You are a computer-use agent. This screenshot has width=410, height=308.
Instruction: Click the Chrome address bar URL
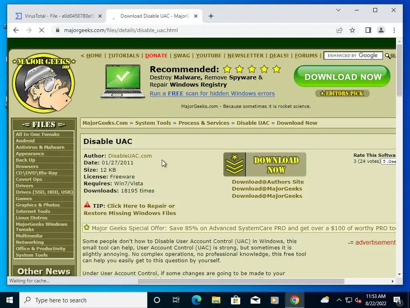[121, 30]
